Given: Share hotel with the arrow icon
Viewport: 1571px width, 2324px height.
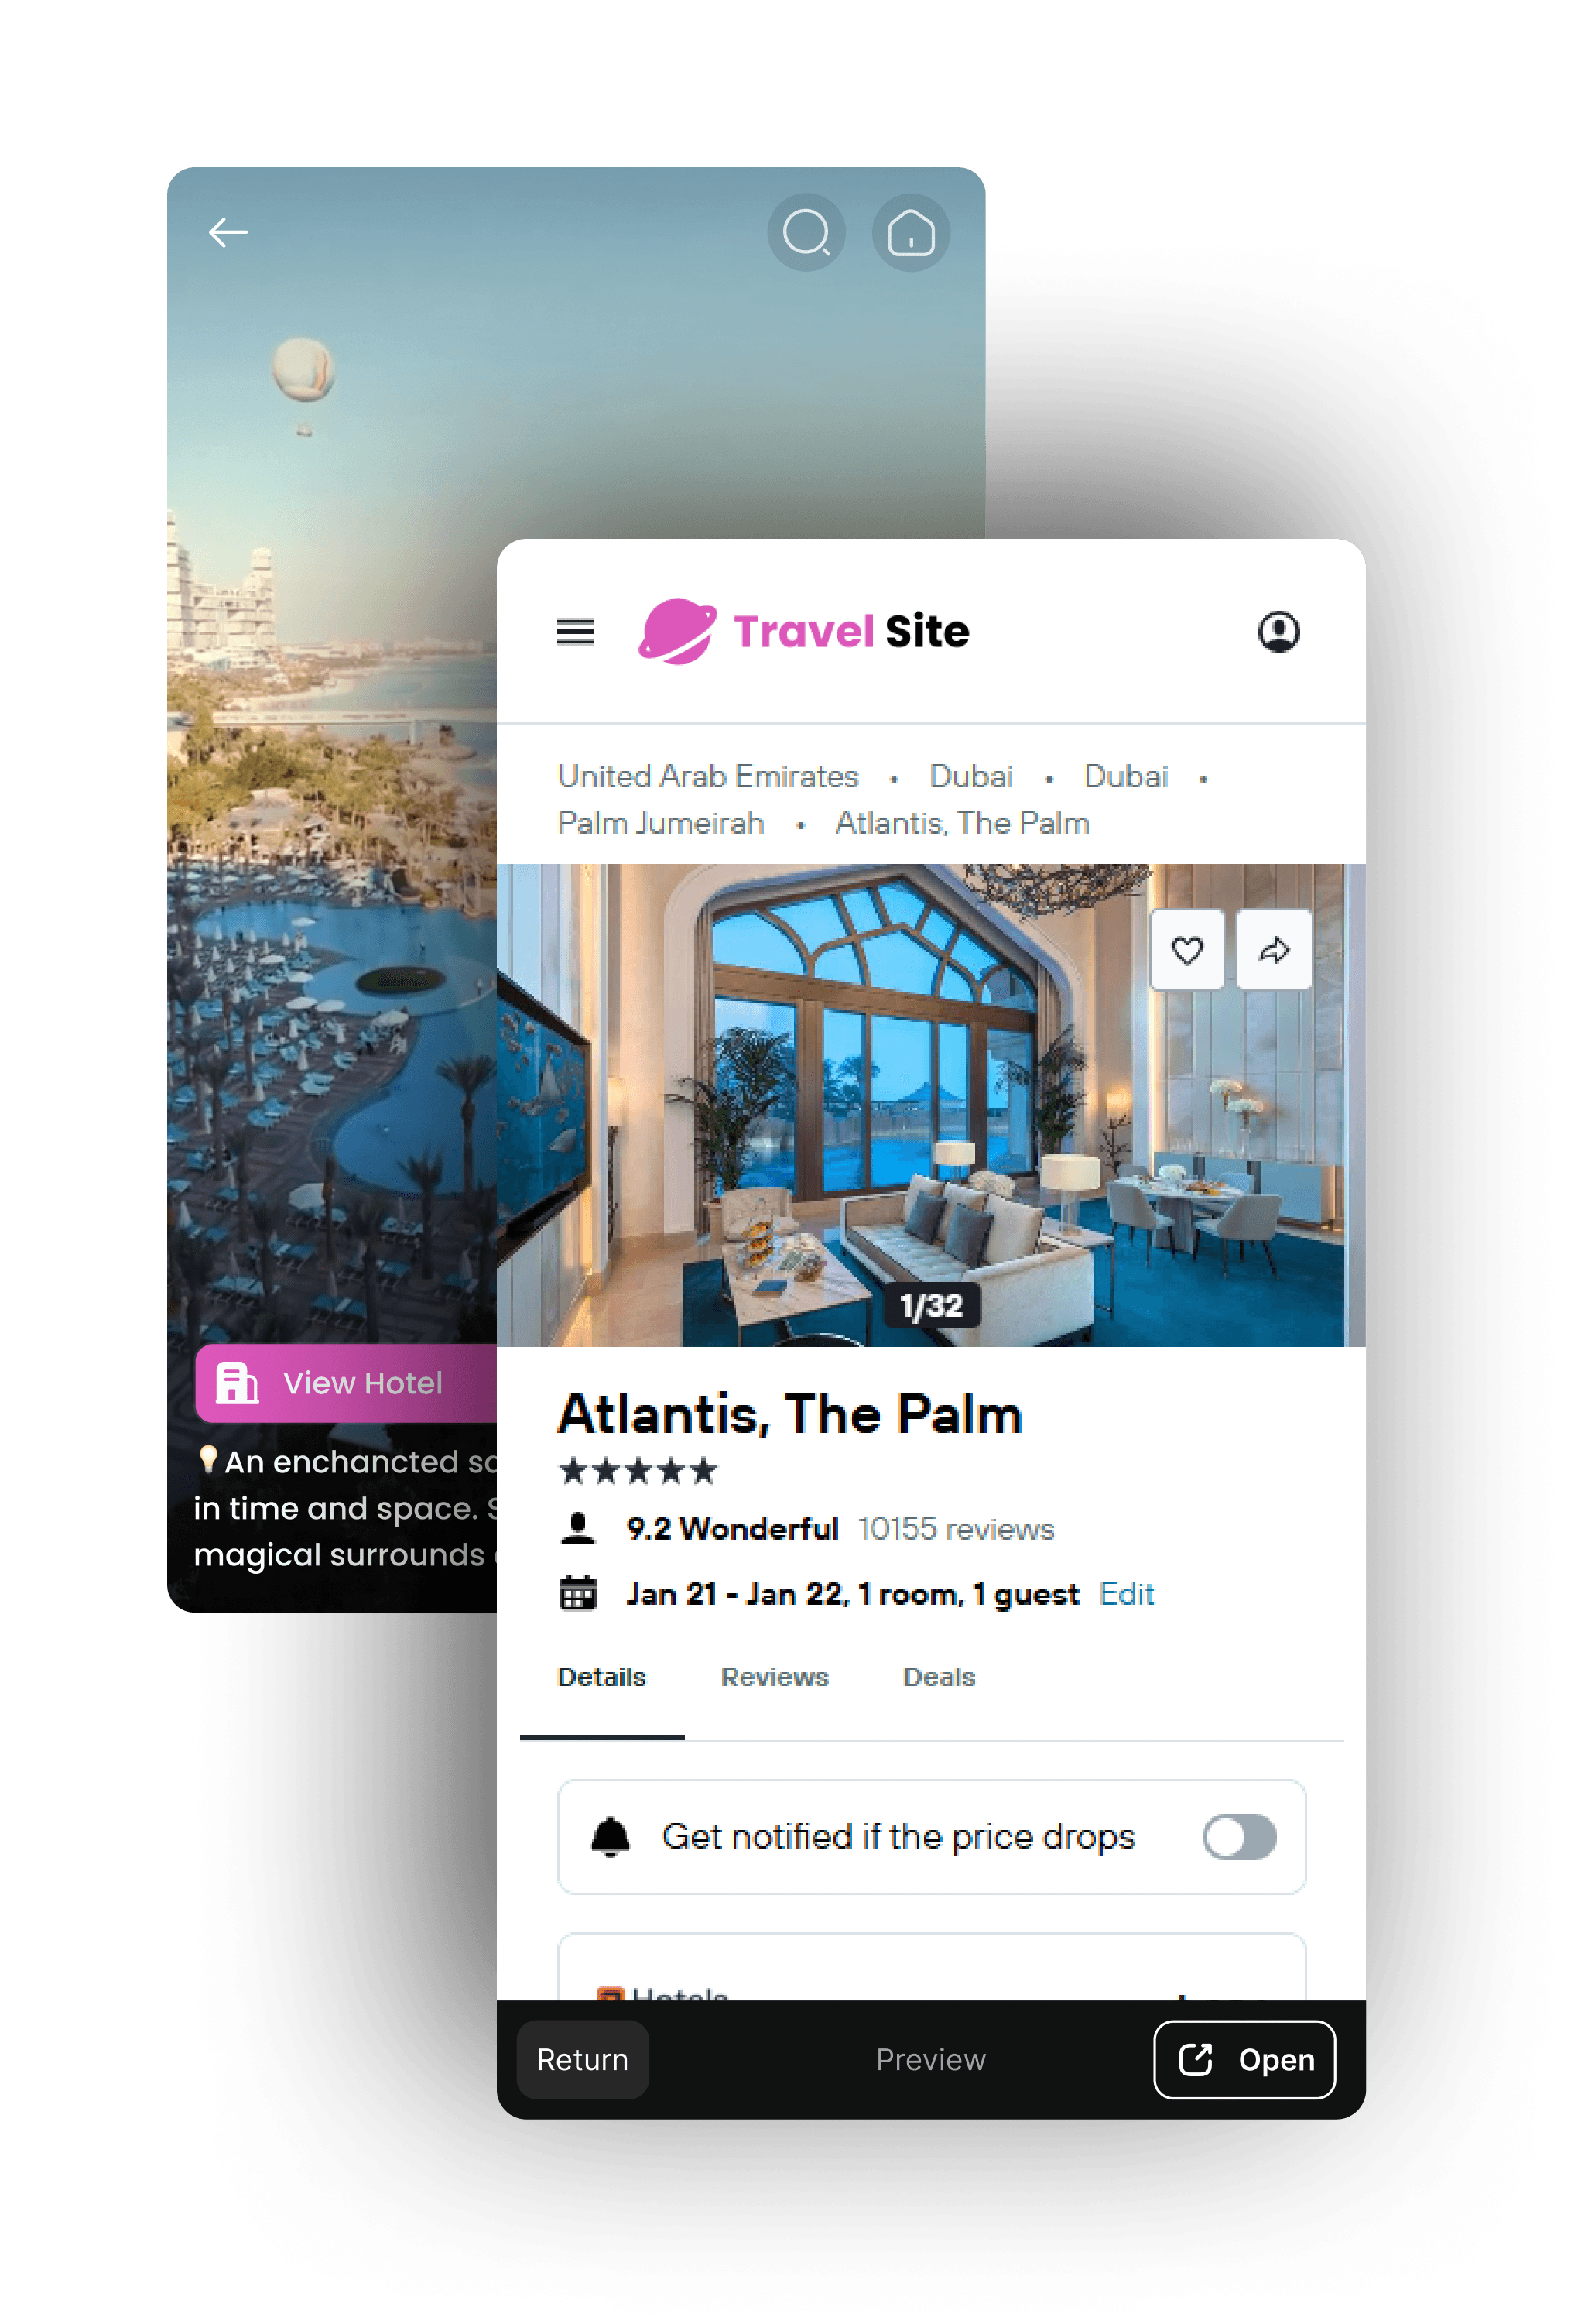Looking at the screenshot, I should coord(1273,950).
